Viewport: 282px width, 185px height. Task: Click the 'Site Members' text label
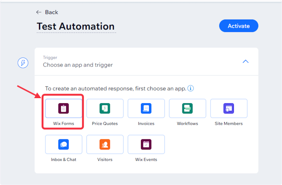point(229,124)
